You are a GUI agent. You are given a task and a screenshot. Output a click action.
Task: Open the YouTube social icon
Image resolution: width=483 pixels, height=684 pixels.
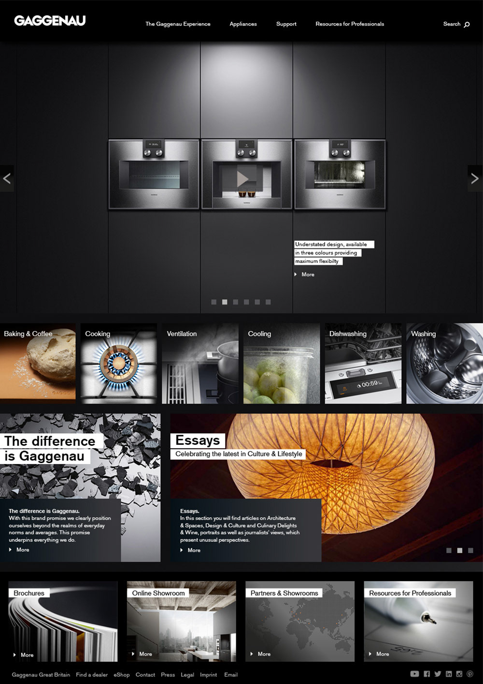(x=414, y=674)
